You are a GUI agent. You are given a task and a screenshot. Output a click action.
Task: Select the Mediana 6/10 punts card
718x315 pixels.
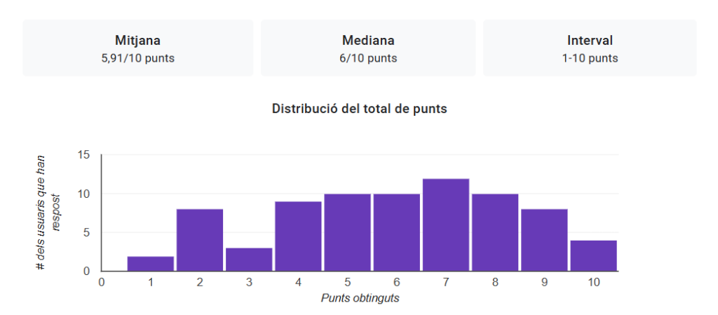click(368, 48)
